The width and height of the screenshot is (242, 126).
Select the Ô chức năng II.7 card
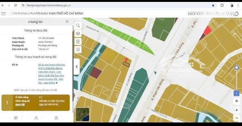click(35, 103)
